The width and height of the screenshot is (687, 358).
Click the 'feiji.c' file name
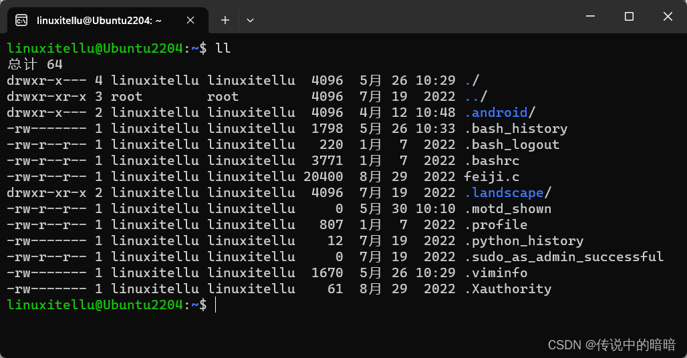tap(492, 177)
